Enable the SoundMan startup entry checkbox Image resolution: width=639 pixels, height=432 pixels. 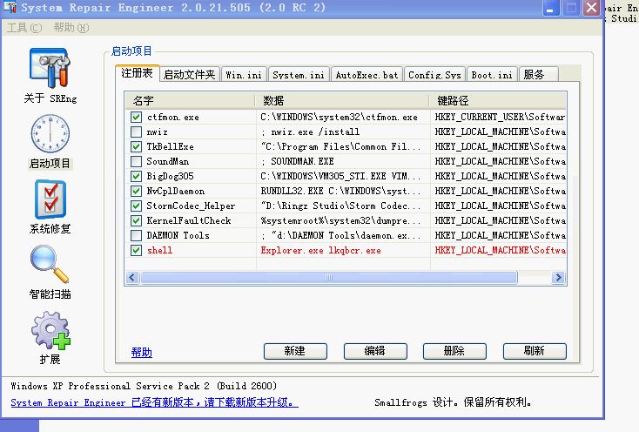pyautogui.click(x=136, y=161)
